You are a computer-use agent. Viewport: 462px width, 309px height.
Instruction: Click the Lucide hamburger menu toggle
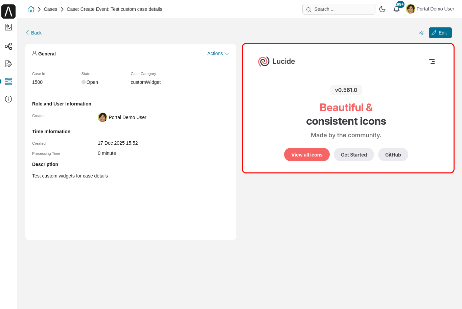coord(432,62)
